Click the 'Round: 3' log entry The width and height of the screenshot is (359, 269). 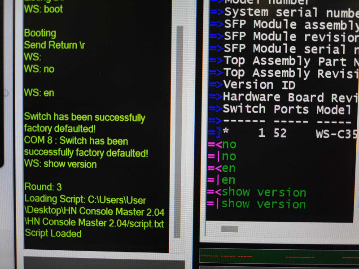(43, 187)
